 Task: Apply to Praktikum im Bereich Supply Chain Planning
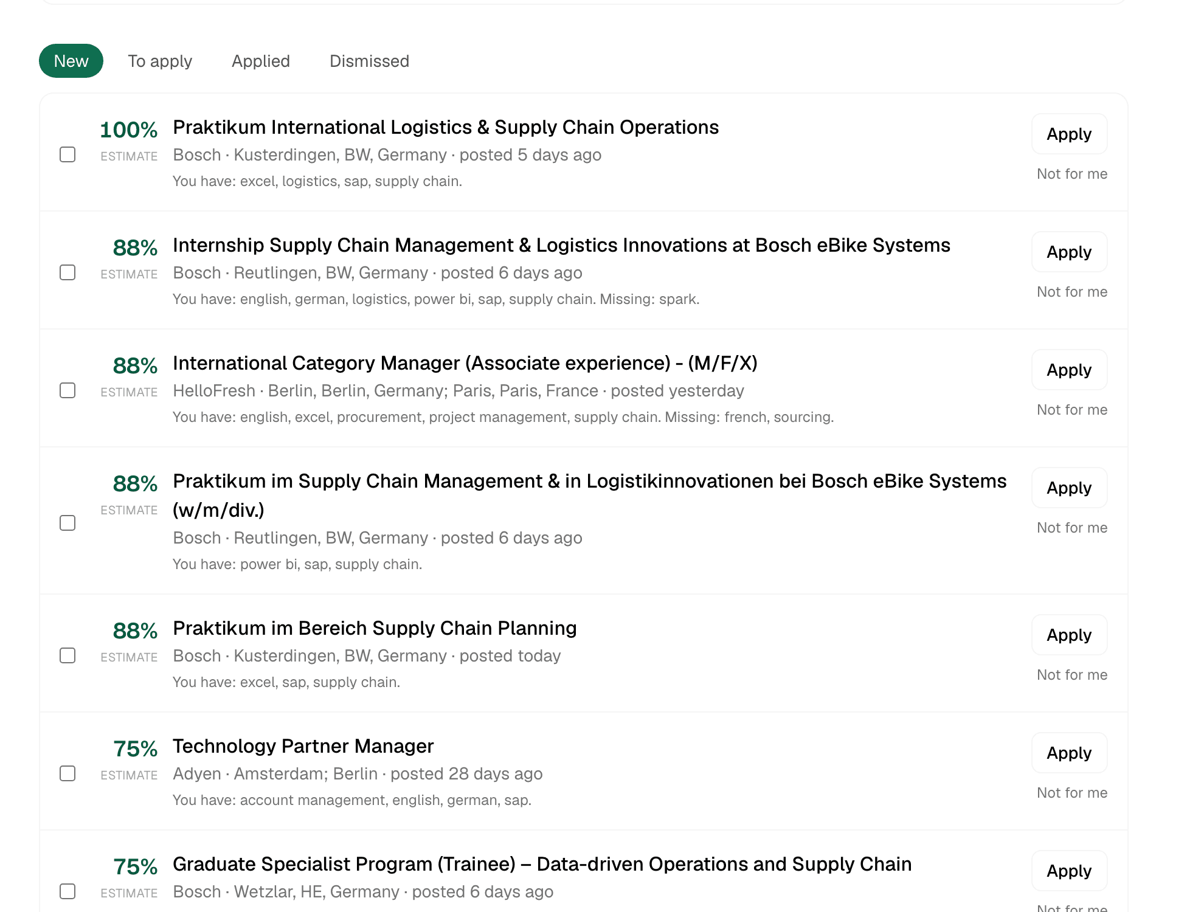pyautogui.click(x=1069, y=635)
